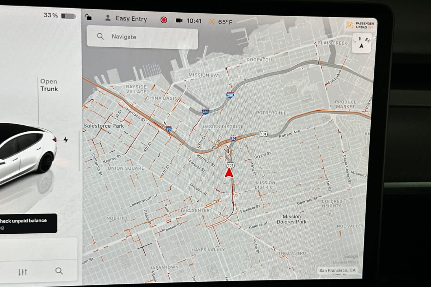Image resolution: width=431 pixels, height=287 pixels.
Task: Tap the I-80 shield near Harrison St
Action: [168, 129]
